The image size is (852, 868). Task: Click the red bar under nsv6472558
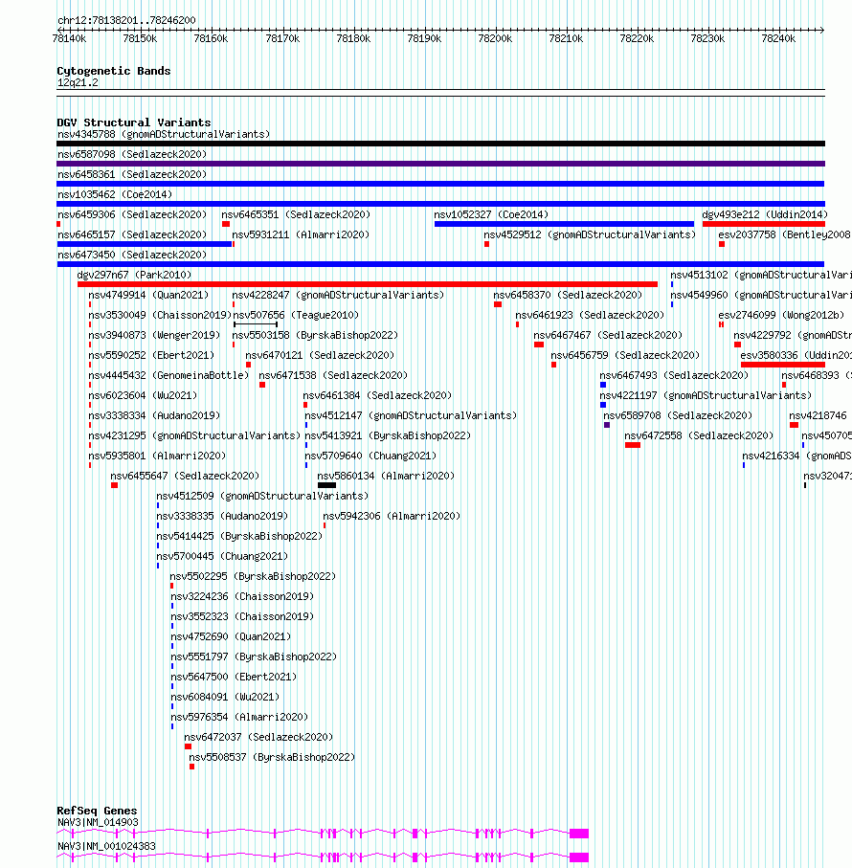tap(633, 445)
